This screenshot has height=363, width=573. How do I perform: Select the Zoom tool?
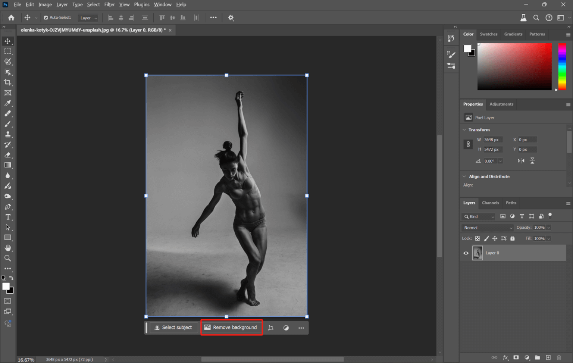(x=7, y=258)
